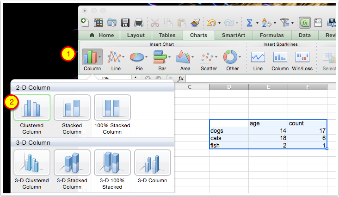This screenshot has width=339, height=197.
Task: Click the Format Painter brush icon
Action: pos(195,22)
